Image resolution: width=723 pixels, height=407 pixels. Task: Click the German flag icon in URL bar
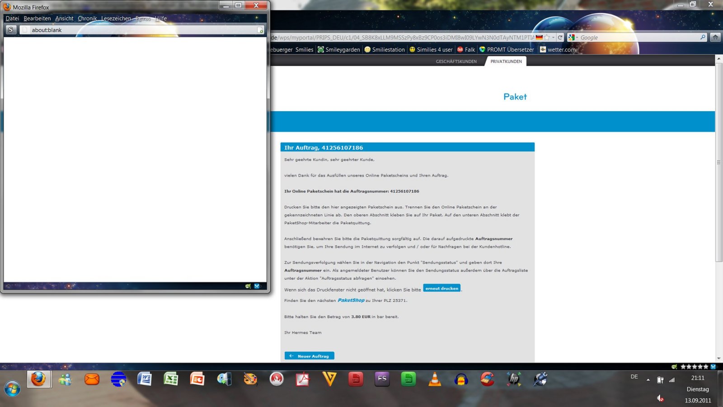[539, 38]
